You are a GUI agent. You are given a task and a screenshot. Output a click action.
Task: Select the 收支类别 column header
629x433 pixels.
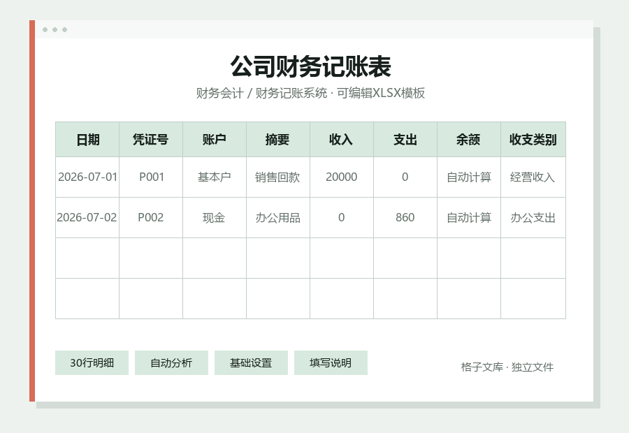533,140
